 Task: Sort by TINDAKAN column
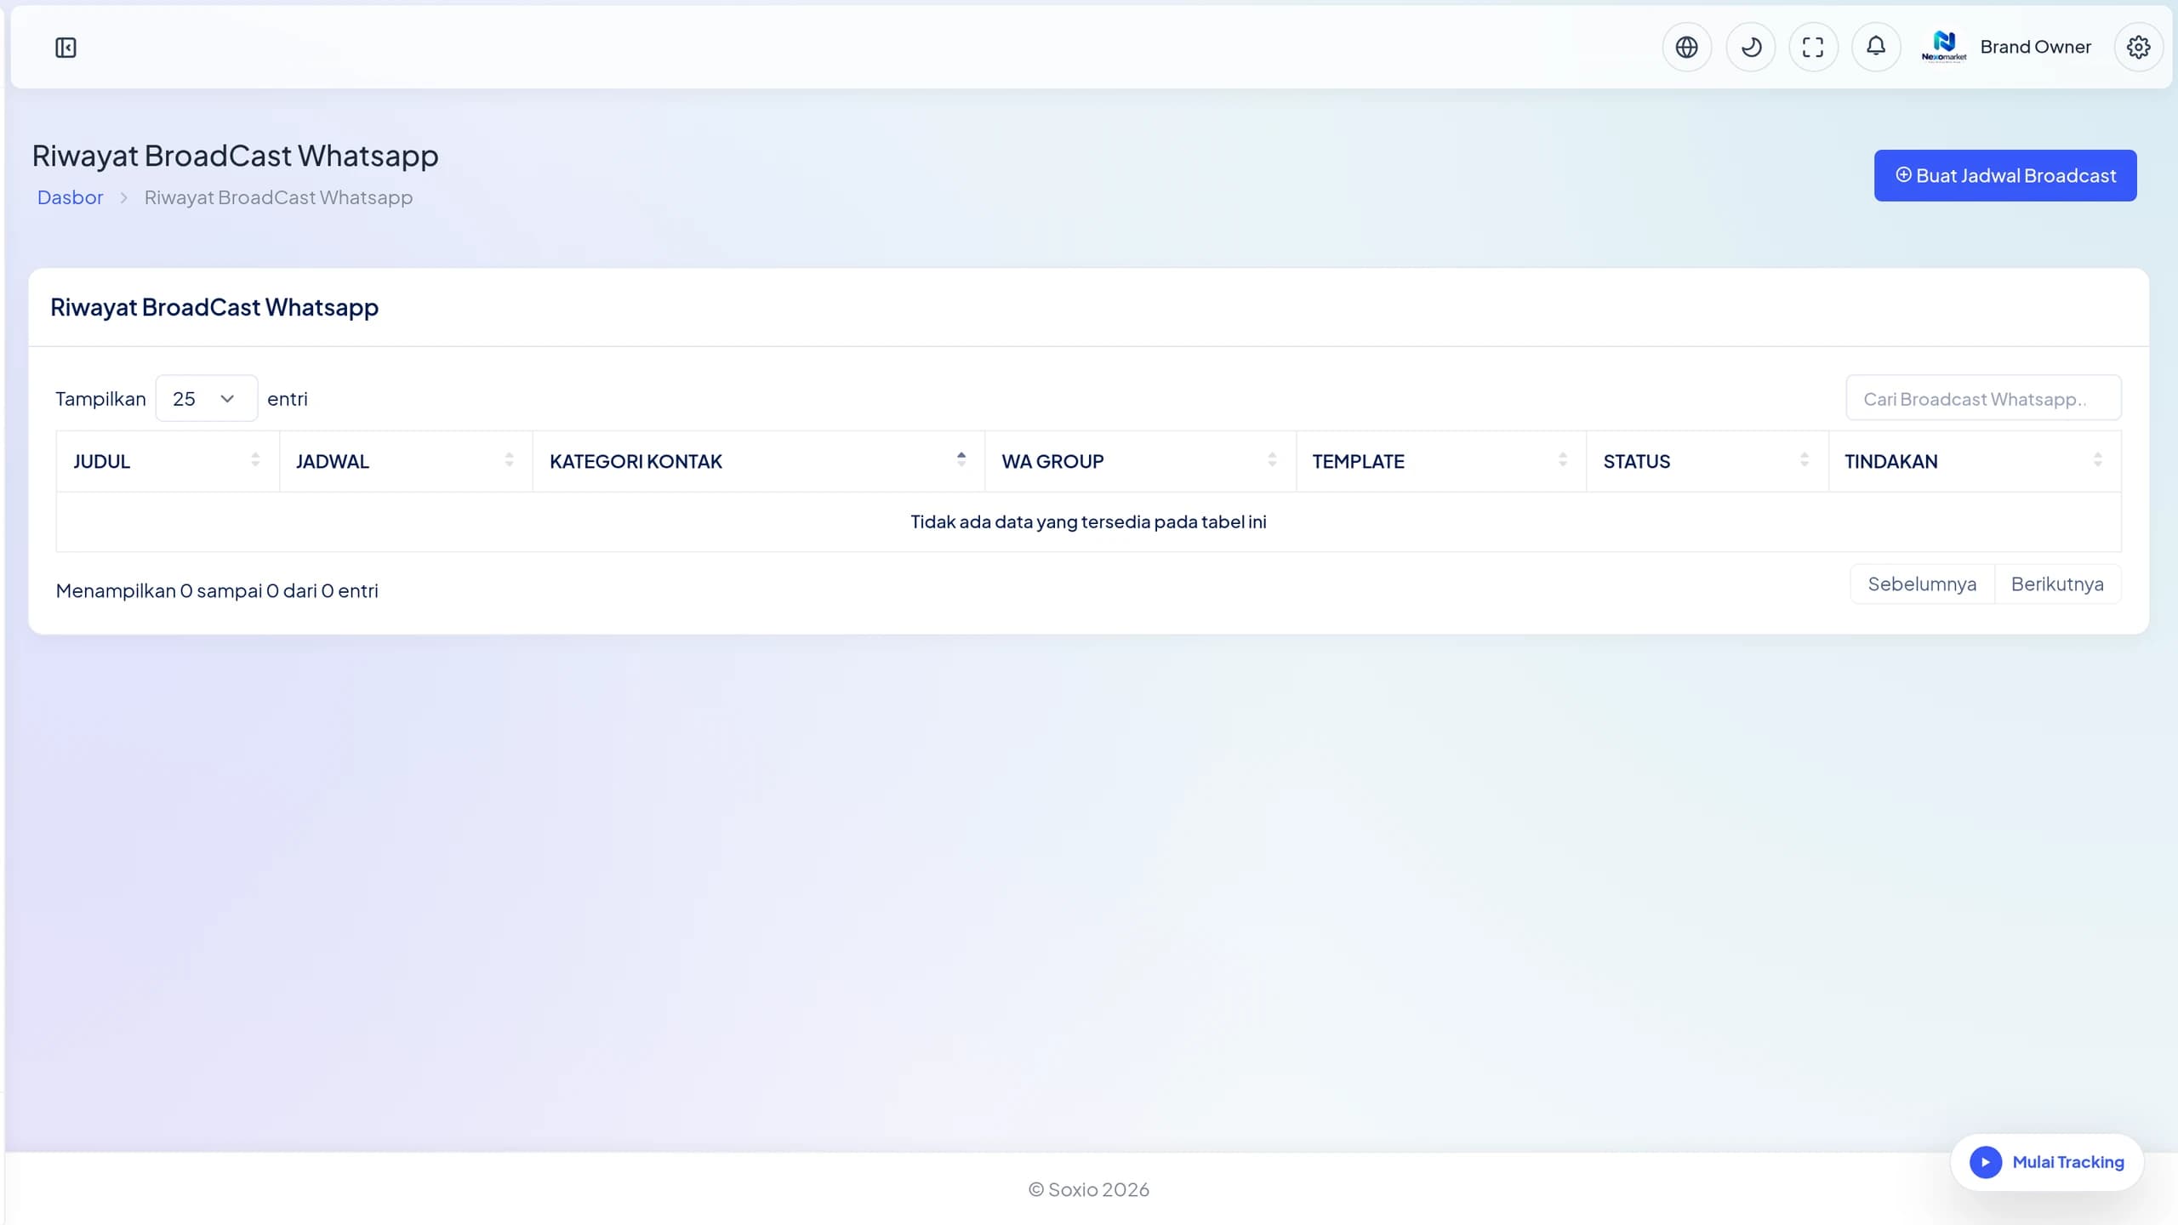[x=1975, y=461]
